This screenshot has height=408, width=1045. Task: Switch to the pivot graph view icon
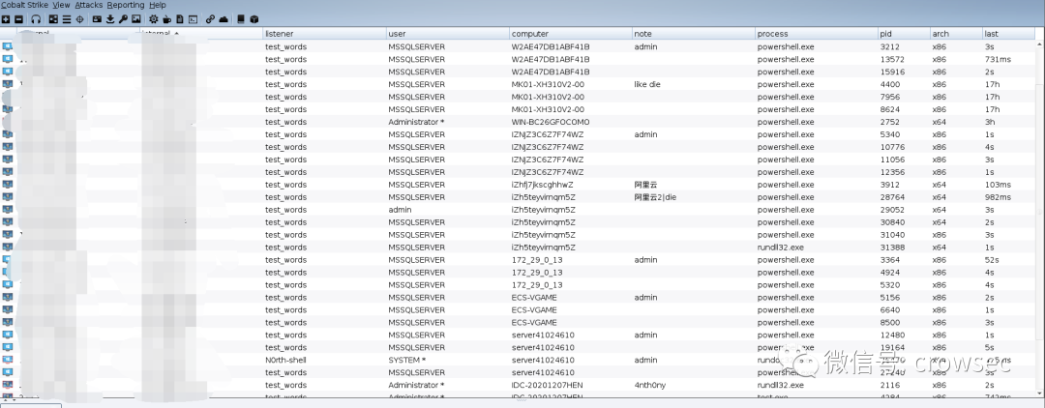53,19
